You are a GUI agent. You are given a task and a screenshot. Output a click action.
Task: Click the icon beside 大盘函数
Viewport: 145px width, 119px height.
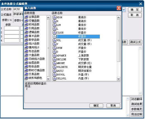click(26, 55)
